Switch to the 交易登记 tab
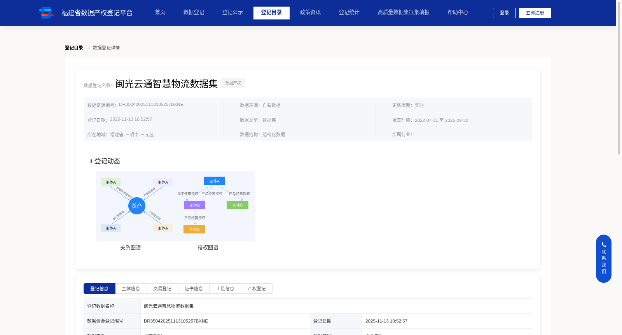The width and height of the screenshot is (622, 335). (162, 289)
